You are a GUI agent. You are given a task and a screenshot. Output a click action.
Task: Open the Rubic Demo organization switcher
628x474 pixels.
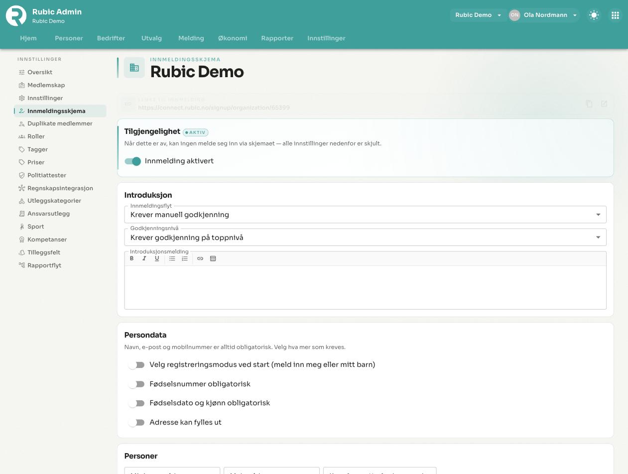coord(478,15)
